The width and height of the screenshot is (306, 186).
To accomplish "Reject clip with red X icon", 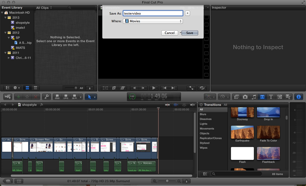I will (36, 97).
